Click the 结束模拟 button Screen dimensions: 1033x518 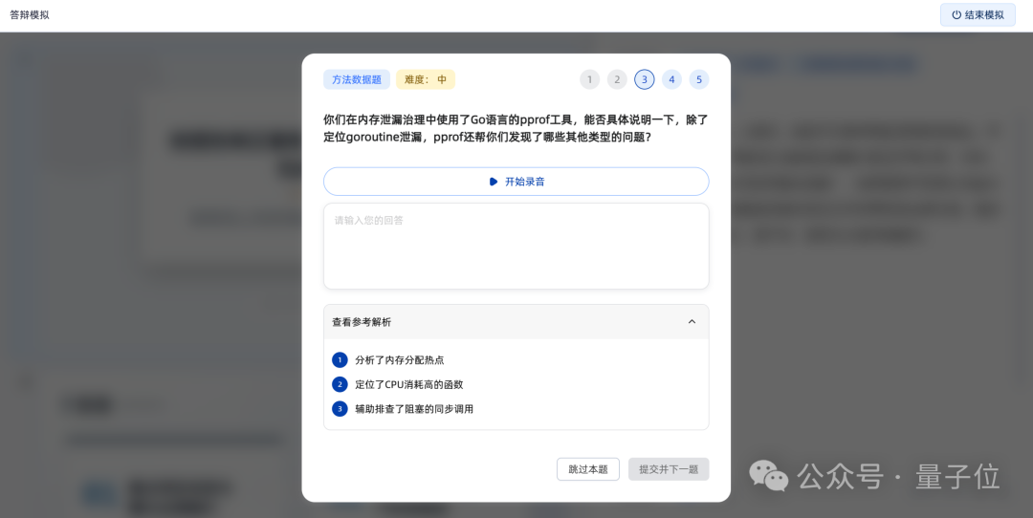(978, 14)
